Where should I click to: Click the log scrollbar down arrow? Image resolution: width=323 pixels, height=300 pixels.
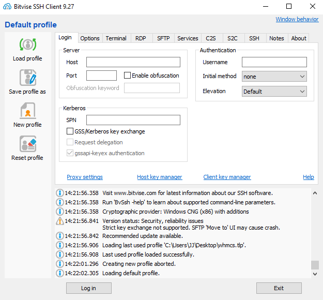coord(315,274)
